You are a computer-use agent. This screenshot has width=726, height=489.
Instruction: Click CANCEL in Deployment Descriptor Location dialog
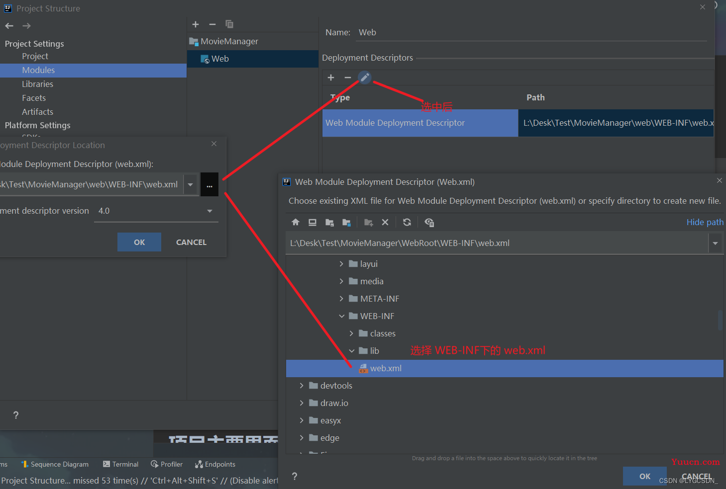click(191, 242)
